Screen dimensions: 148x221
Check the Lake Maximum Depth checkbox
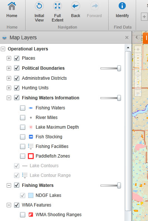pos(23,127)
